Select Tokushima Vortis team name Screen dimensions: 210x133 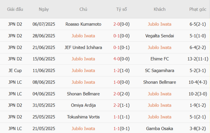(83, 117)
